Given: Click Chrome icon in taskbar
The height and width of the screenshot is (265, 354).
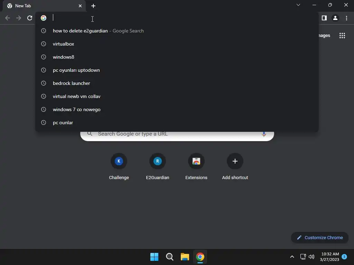Looking at the screenshot, I should [200, 257].
